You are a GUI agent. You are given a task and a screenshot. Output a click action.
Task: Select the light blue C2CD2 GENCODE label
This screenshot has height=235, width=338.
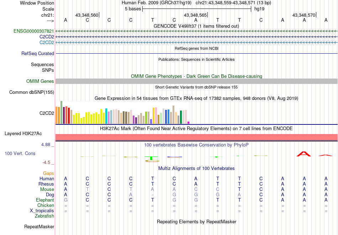coord(47,42)
